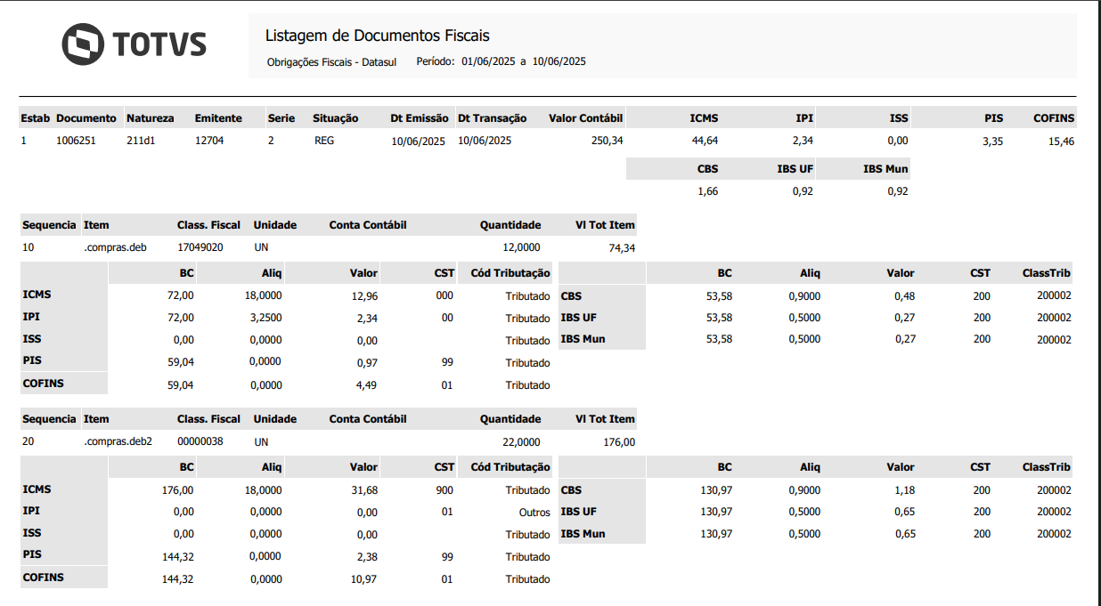Select CBS base 53,58 in sequence 10
This screenshot has height=606, width=1101.
coord(719,296)
